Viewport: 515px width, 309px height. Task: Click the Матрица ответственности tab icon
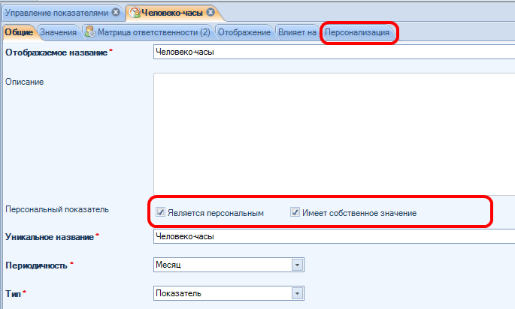[x=89, y=32]
